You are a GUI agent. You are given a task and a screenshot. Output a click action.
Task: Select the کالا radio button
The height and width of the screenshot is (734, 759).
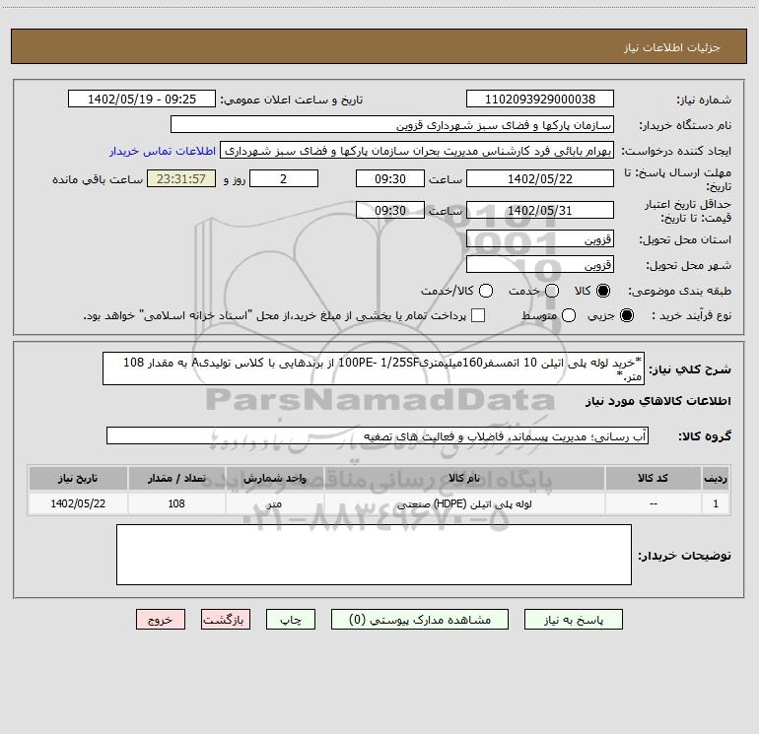(603, 291)
